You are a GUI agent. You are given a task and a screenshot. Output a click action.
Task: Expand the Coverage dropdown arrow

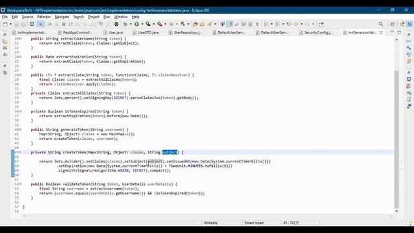pos(154,24)
